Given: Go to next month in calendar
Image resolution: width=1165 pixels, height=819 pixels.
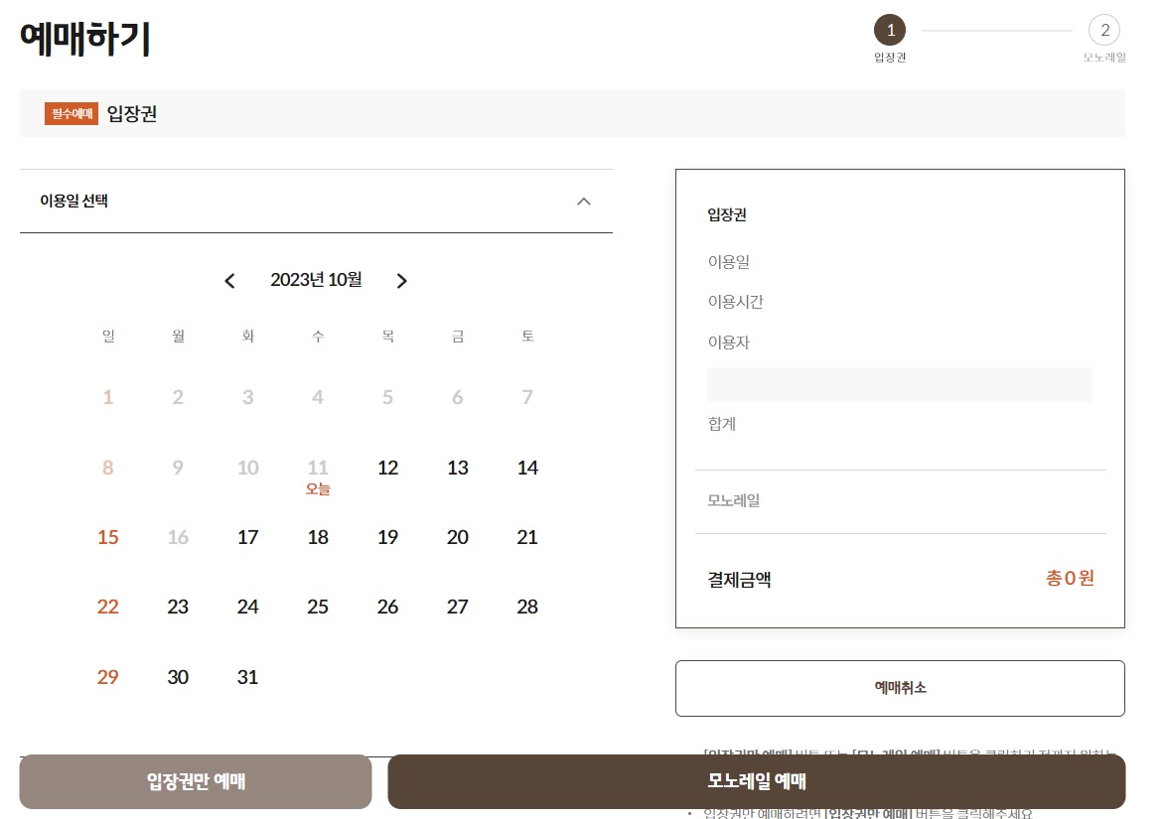Looking at the screenshot, I should click(401, 281).
